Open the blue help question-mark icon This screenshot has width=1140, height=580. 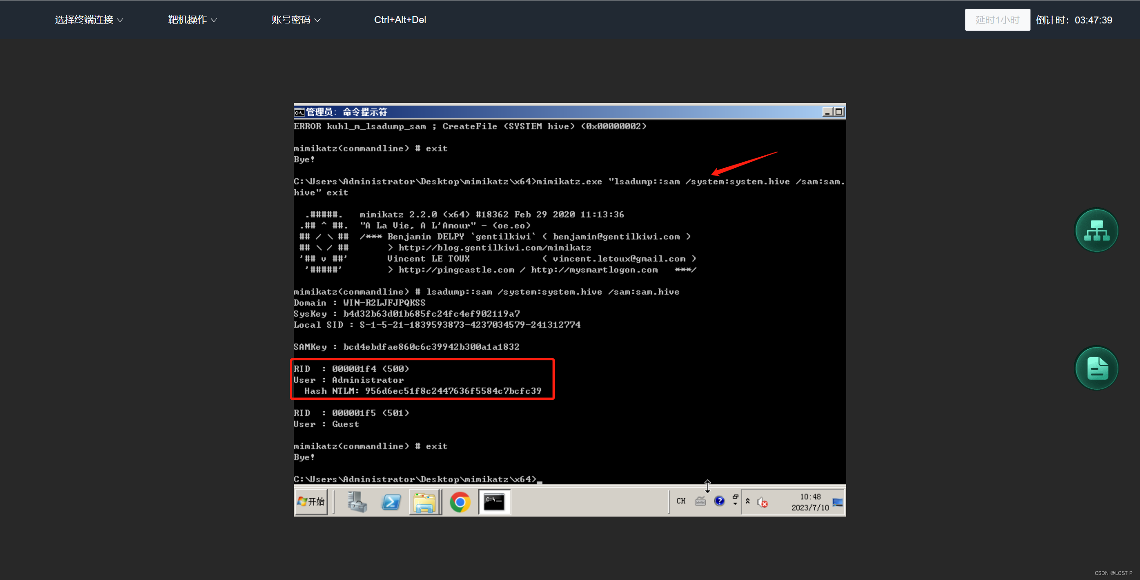click(720, 501)
